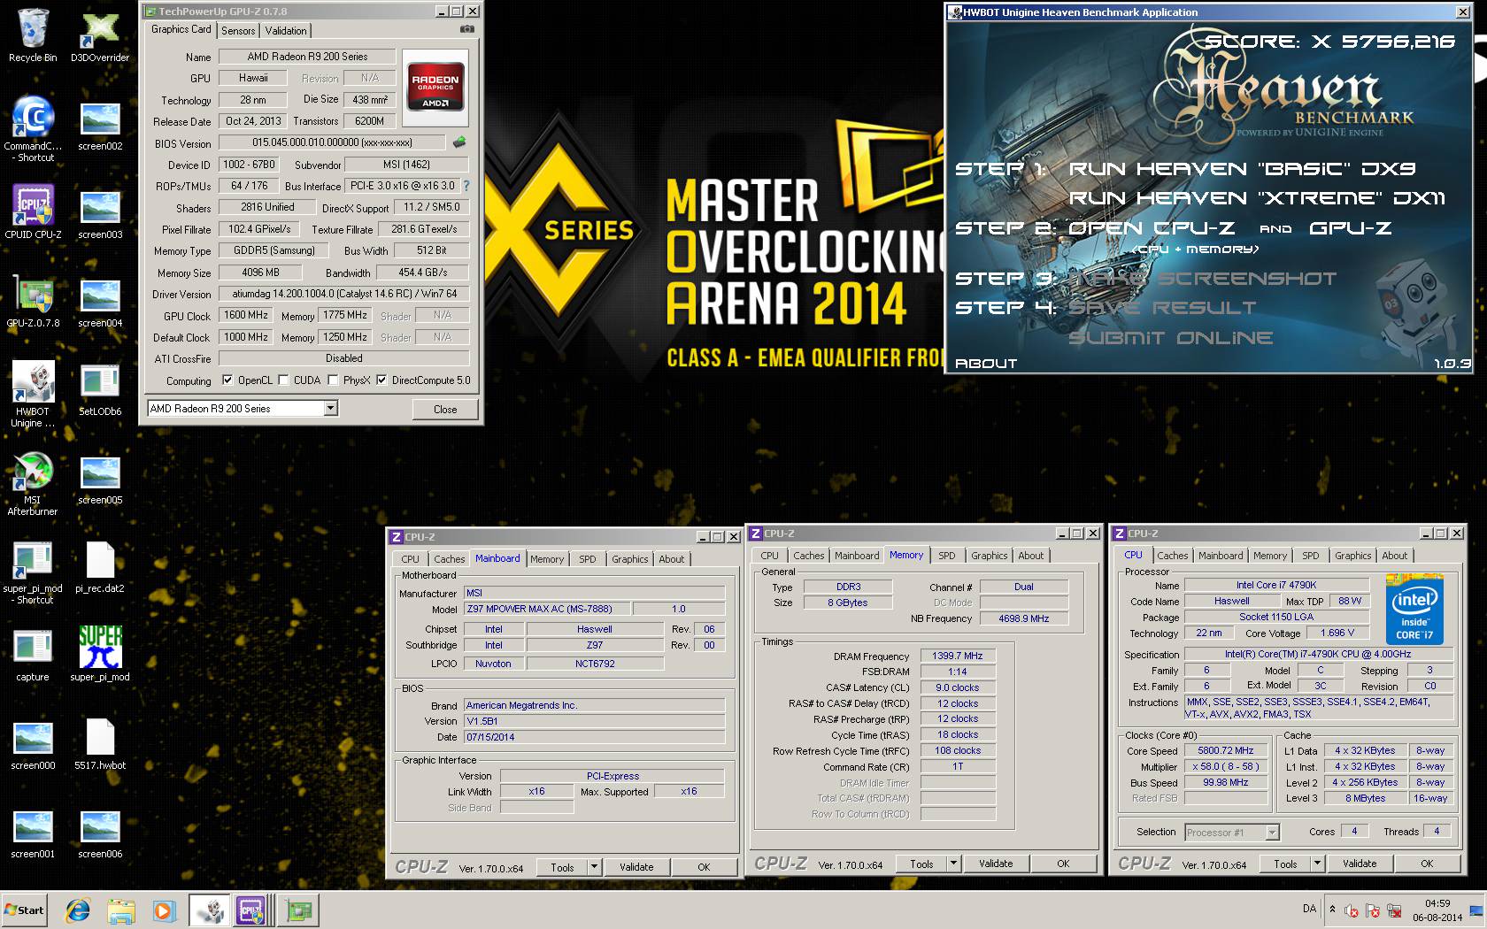Open the HWBOT Unigine desktop shortcut
This screenshot has height=929, width=1487.
[x=33, y=395]
